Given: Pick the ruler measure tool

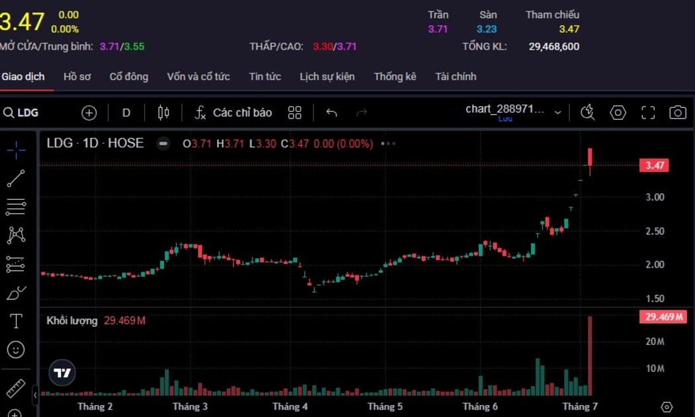Looking at the screenshot, I should (16, 388).
